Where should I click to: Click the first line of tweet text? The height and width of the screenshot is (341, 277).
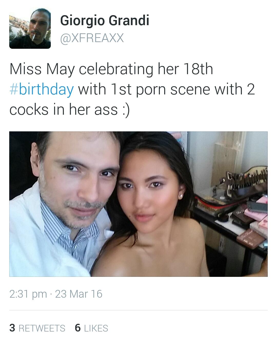(111, 69)
